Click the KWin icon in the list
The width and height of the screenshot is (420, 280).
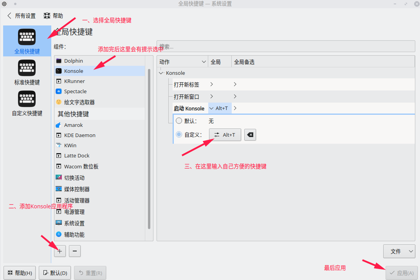(59, 146)
